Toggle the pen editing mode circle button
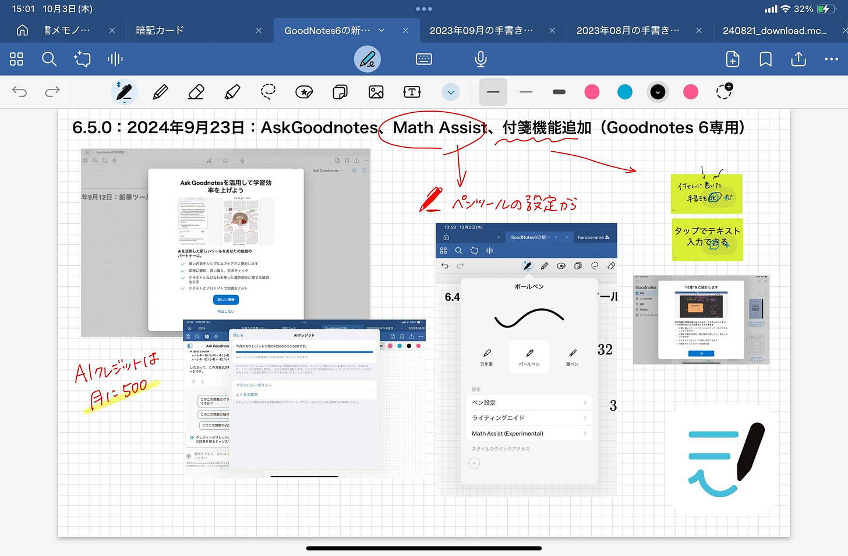This screenshot has height=556, width=848. pyautogui.click(x=368, y=59)
